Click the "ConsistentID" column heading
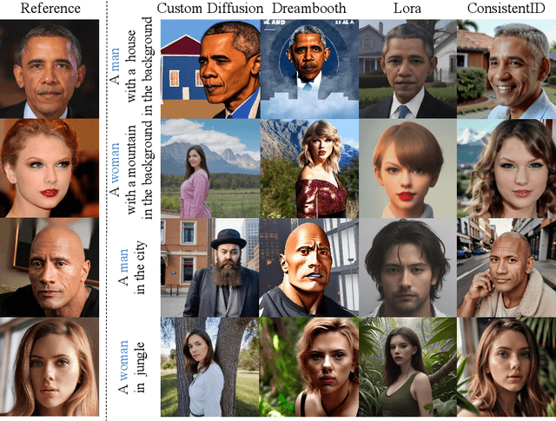 [x=506, y=10]
